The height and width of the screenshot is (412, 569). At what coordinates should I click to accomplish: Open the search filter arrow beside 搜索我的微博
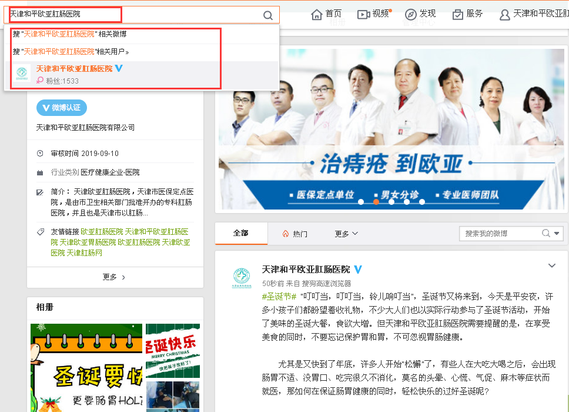point(557,233)
